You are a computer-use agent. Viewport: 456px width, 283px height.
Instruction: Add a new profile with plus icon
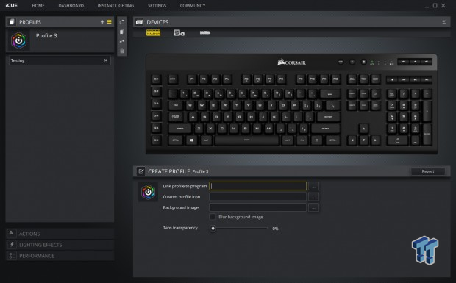[x=102, y=22]
